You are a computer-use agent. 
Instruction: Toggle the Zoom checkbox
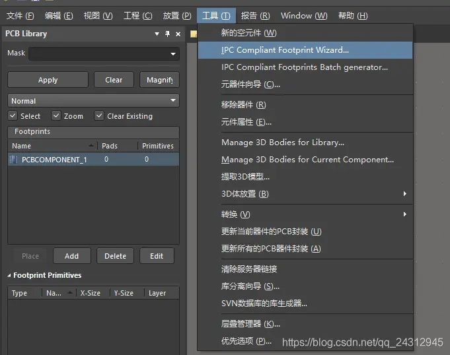coord(56,115)
